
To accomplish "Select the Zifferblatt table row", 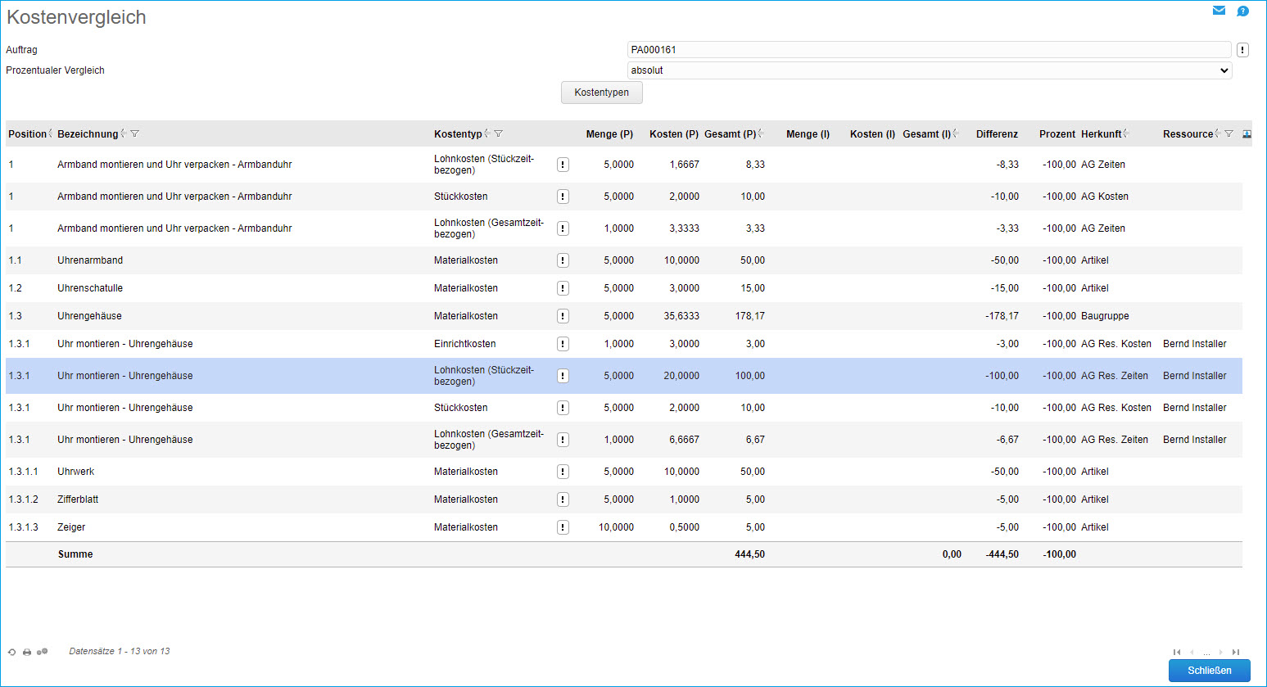I will pyautogui.click(x=246, y=499).
